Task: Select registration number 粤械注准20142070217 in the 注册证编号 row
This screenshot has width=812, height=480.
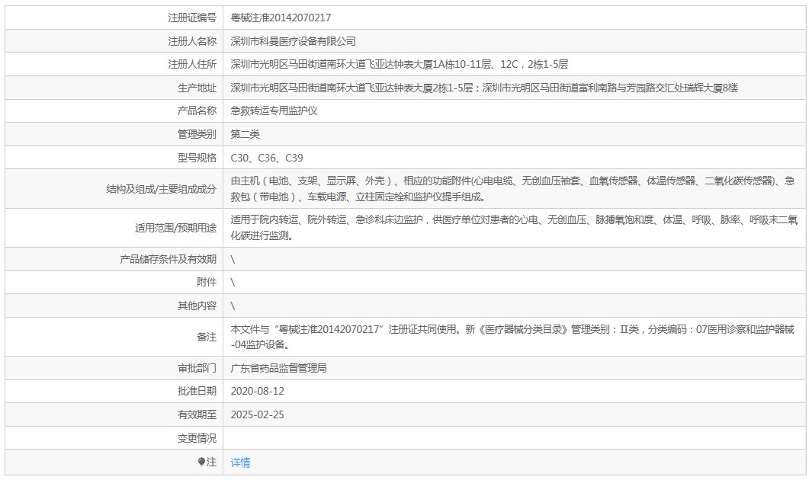Action: click(x=281, y=18)
